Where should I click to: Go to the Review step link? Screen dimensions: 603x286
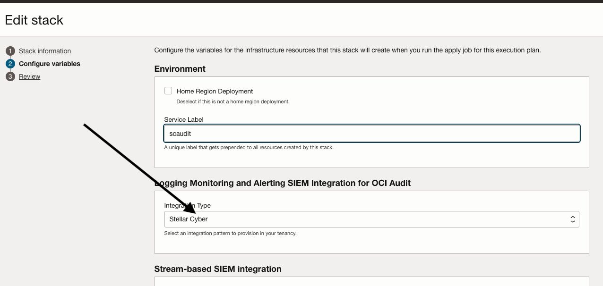pyautogui.click(x=29, y=76)
